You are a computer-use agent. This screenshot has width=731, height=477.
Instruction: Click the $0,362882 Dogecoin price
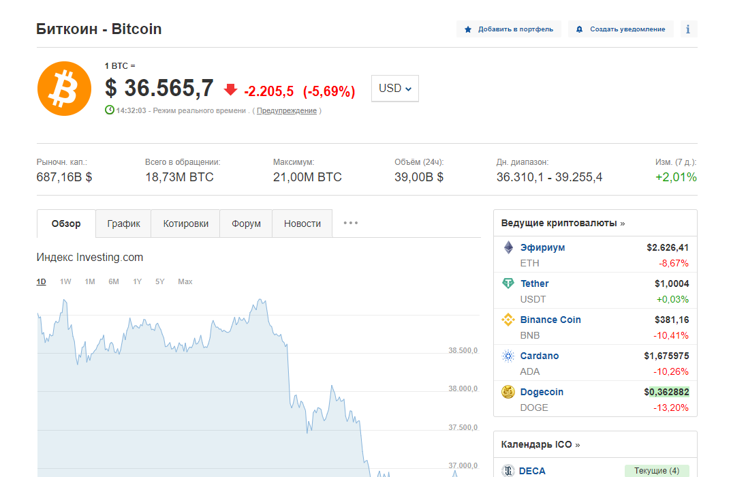click(667, 392)
